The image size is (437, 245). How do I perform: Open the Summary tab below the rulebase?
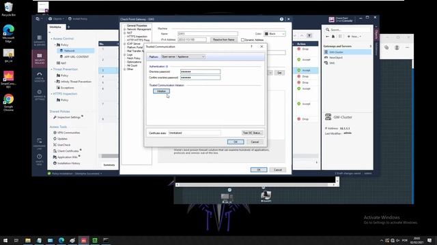(x=109, y=165)
